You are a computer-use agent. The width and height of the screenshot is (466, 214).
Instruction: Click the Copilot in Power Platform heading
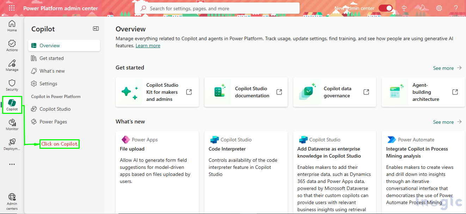point(56,97)
